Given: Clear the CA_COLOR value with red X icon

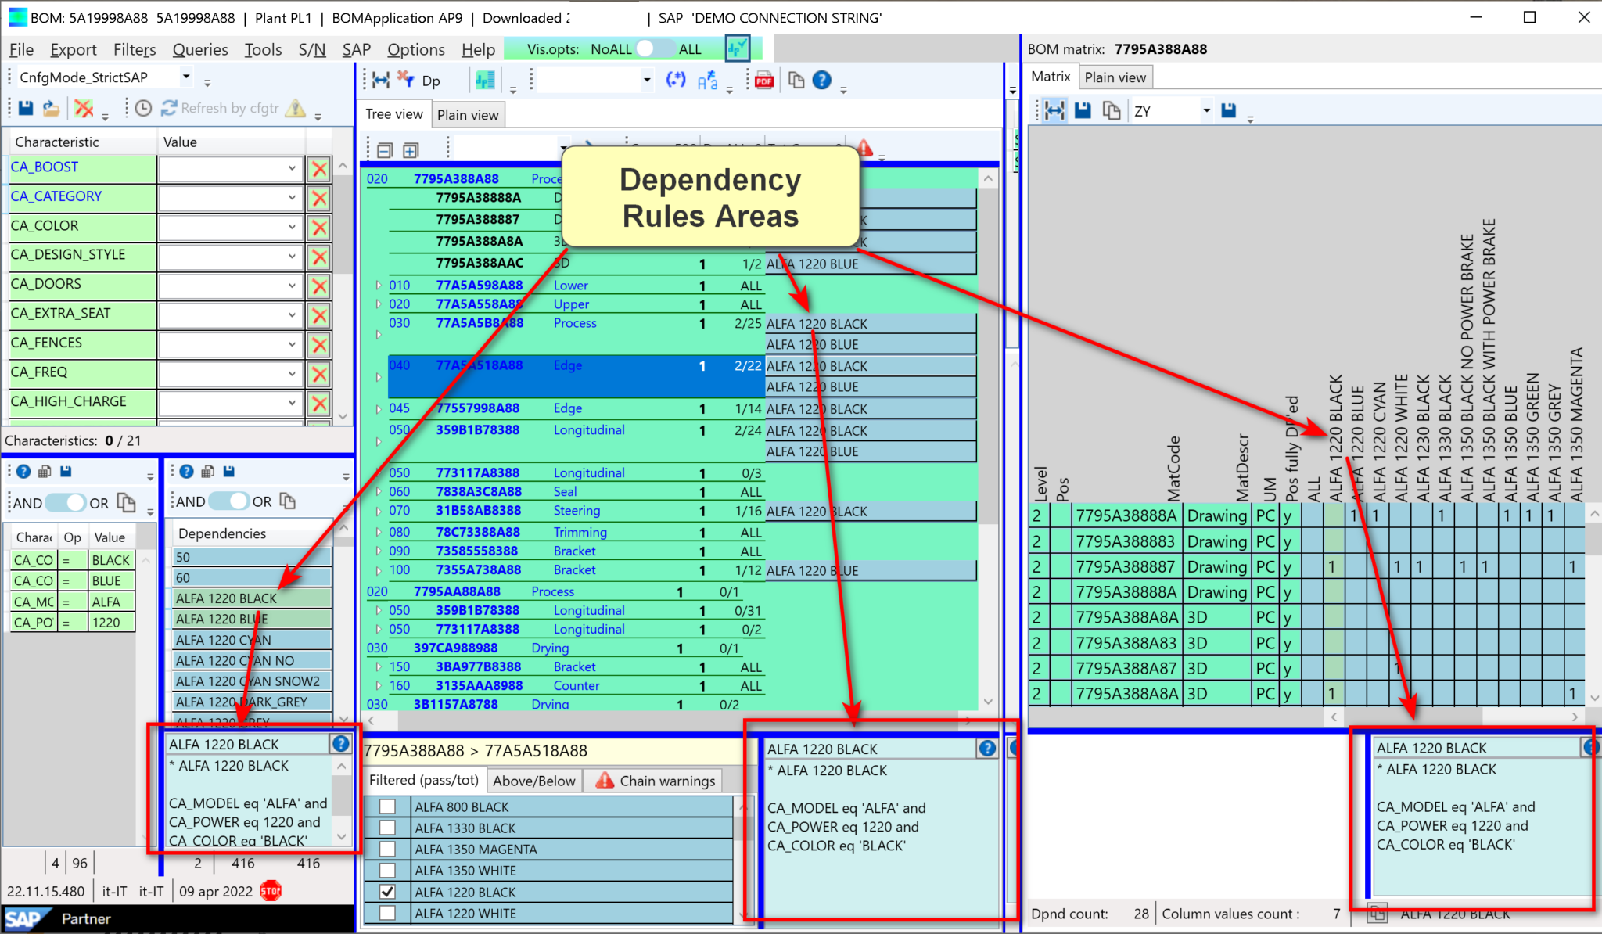Looking at the screenshot, I should (x=318, y=227).
